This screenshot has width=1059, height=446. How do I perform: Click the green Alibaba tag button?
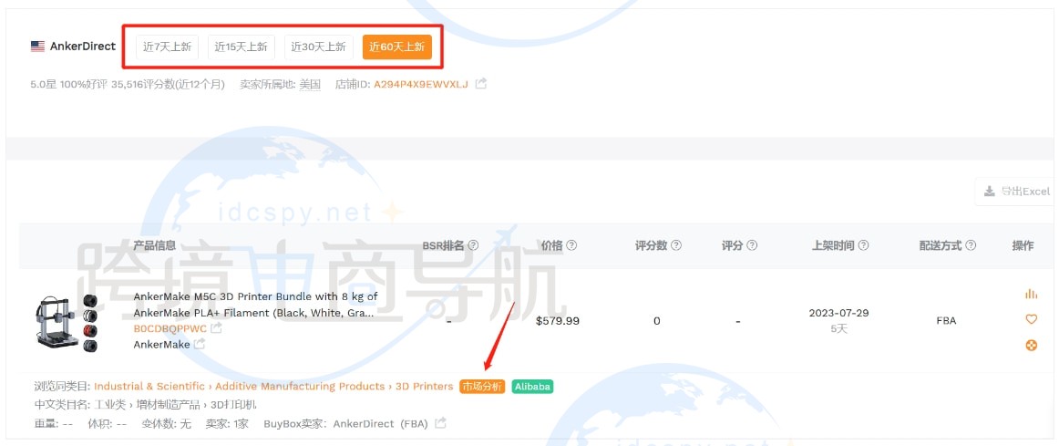click(532, 387)
